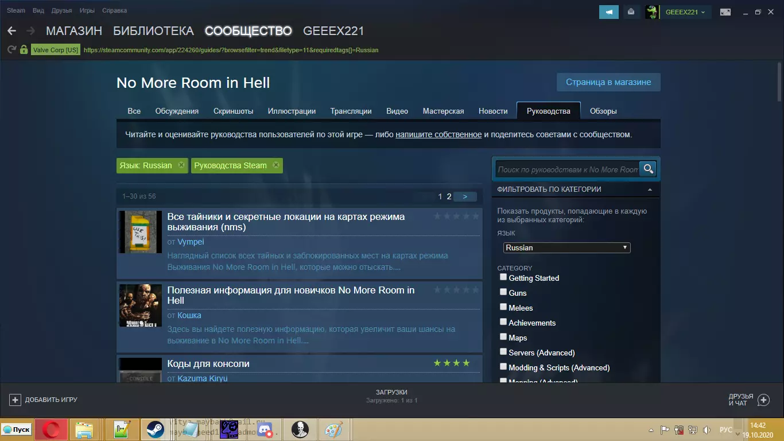This screenshot has width=784, height=441.
Task: Click the 'Страница в магазине' button
Action: pyautogui.click(x=608, y=82)
